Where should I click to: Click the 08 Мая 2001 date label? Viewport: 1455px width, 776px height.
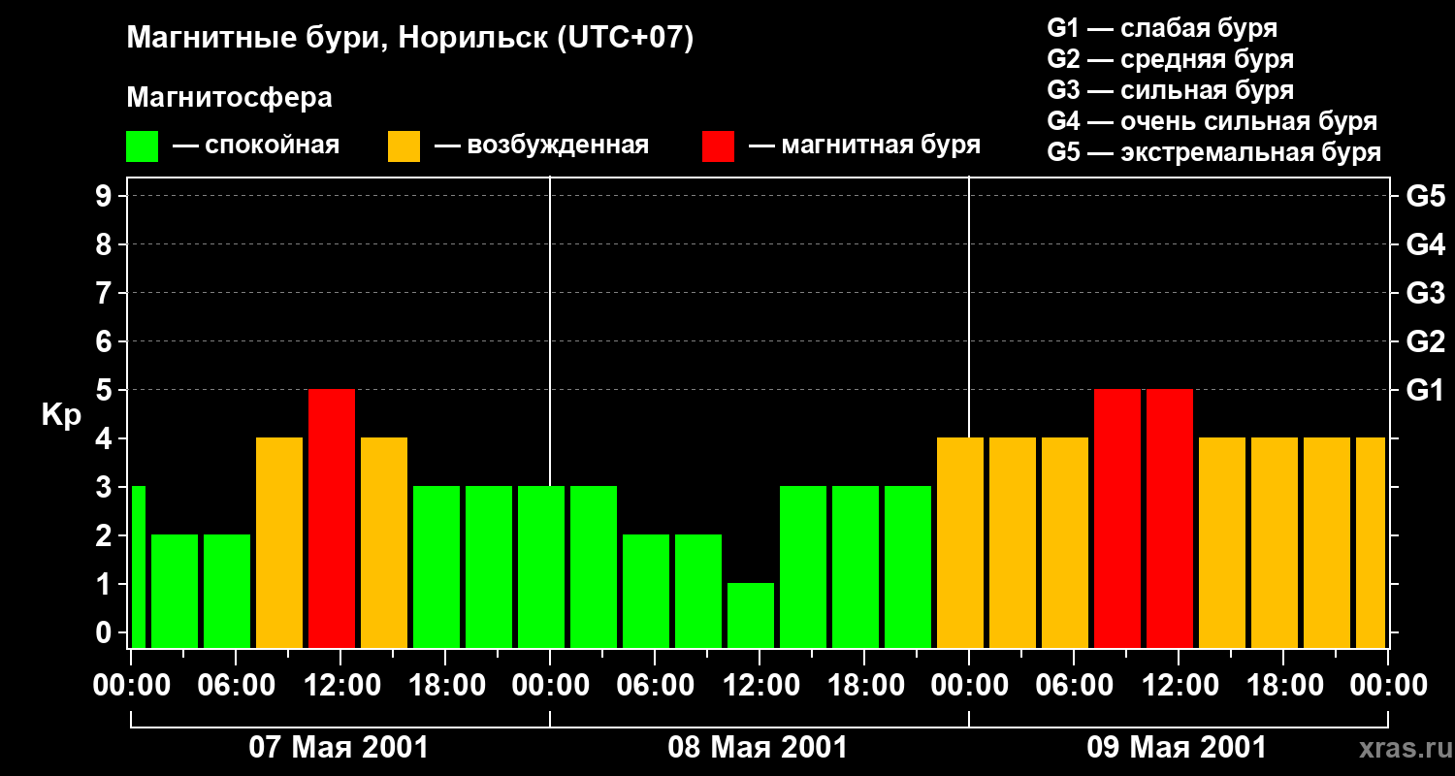tap(758, 748)
